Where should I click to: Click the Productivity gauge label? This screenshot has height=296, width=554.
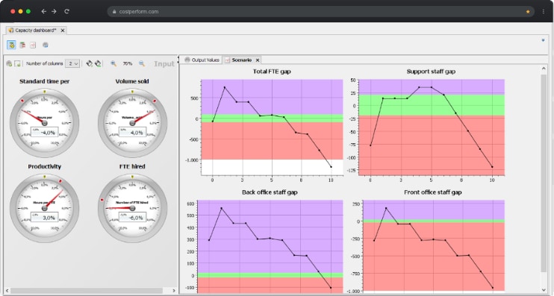45,166
